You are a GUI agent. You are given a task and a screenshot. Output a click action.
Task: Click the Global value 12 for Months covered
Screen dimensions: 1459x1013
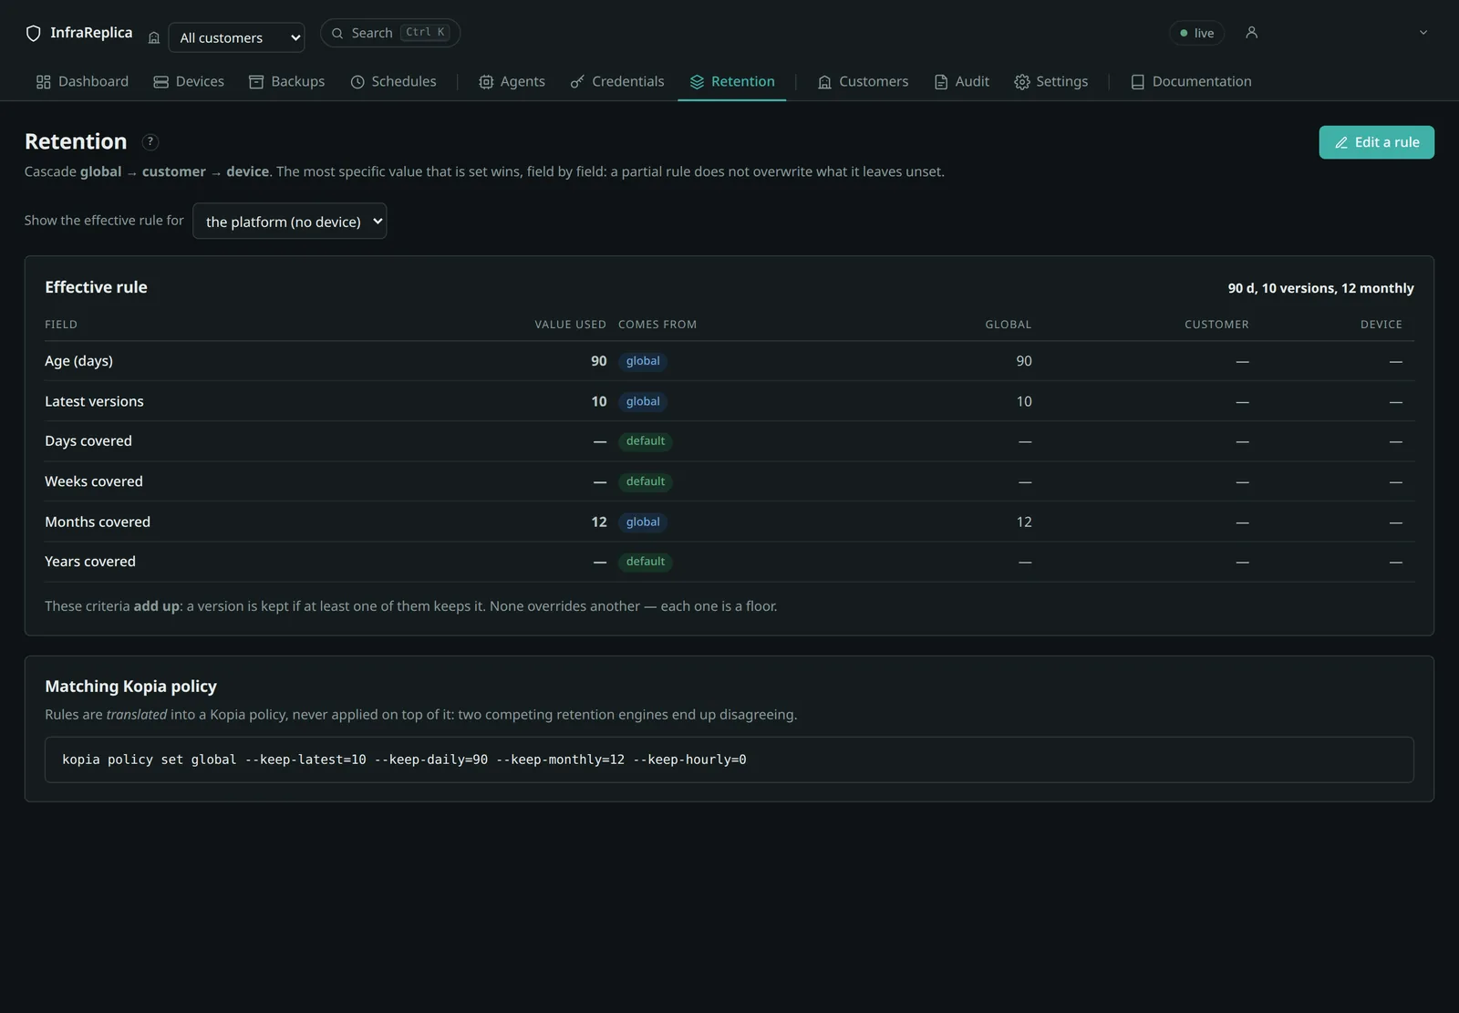(x=1024, y=522)
